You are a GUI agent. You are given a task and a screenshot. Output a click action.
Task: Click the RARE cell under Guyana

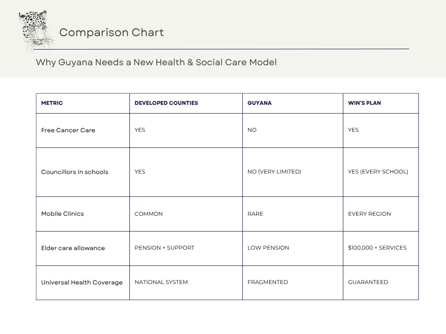pyautogui.click(x=255, y=214)
